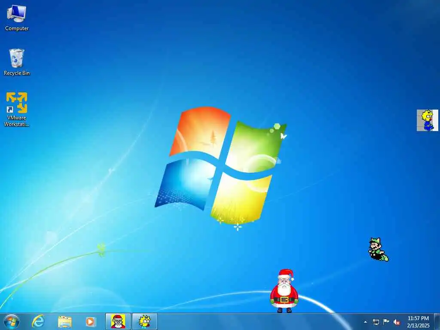Switch to the Santa Claus taskbar app

(118, 321)
